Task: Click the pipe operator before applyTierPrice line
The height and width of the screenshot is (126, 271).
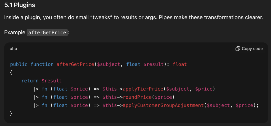Action: pyautogui.click(x=36, y=89)
